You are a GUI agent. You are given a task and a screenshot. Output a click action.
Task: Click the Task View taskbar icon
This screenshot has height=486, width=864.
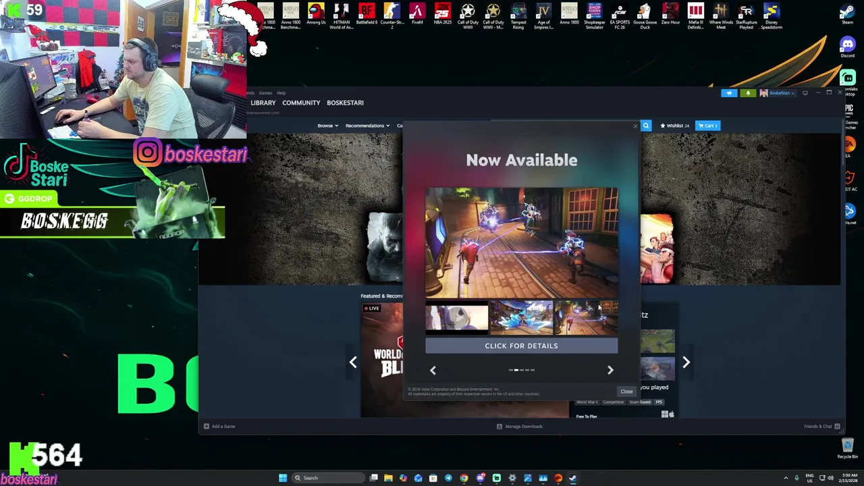tap(373, 478)
